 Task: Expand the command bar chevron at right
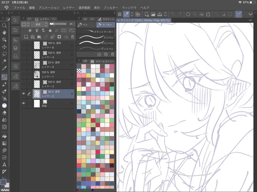click(x=251, y=14)
